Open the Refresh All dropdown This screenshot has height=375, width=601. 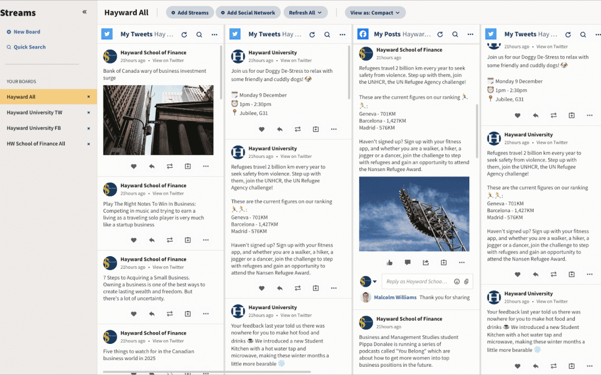[306, 13]
